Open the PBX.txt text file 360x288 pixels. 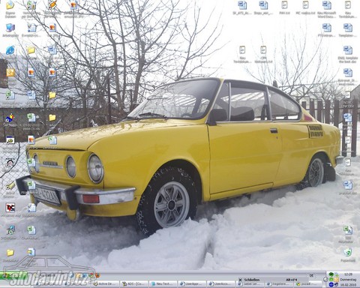(x=284, y=7)
